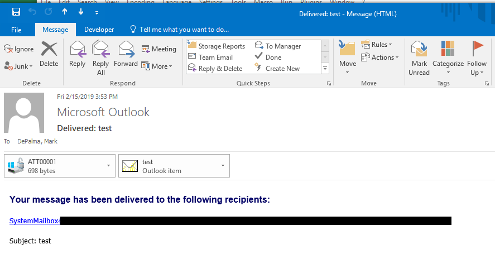Click Quick Steps gallery down arrow
Viewport: 495px width, 278px height.
point(325,57)
